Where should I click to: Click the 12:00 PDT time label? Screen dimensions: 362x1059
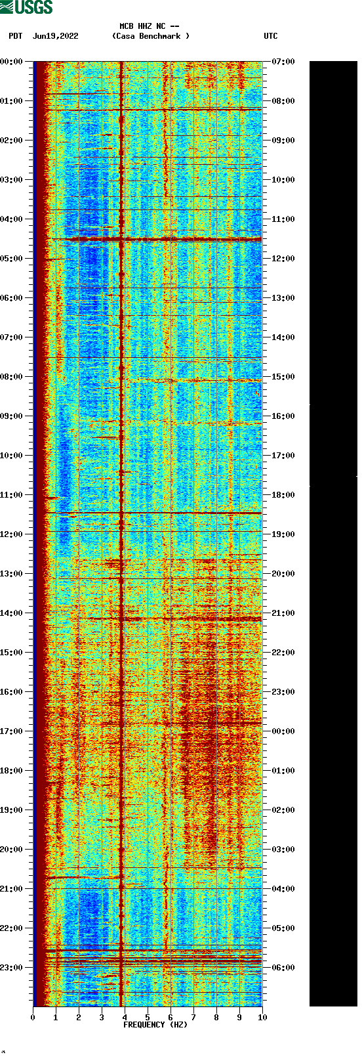click(x=11, y=534)
